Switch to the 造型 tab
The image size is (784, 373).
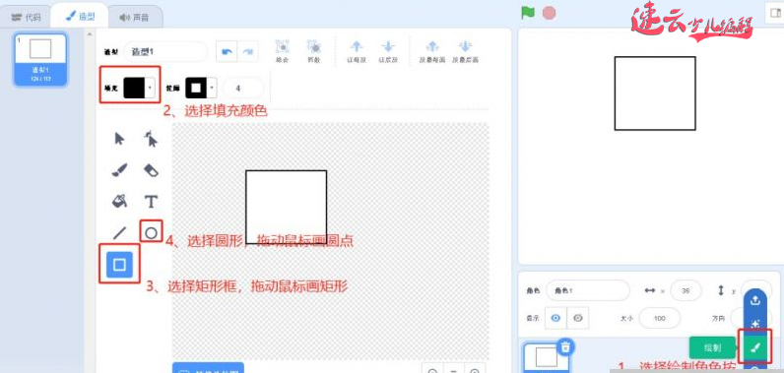tap(80, 17)
